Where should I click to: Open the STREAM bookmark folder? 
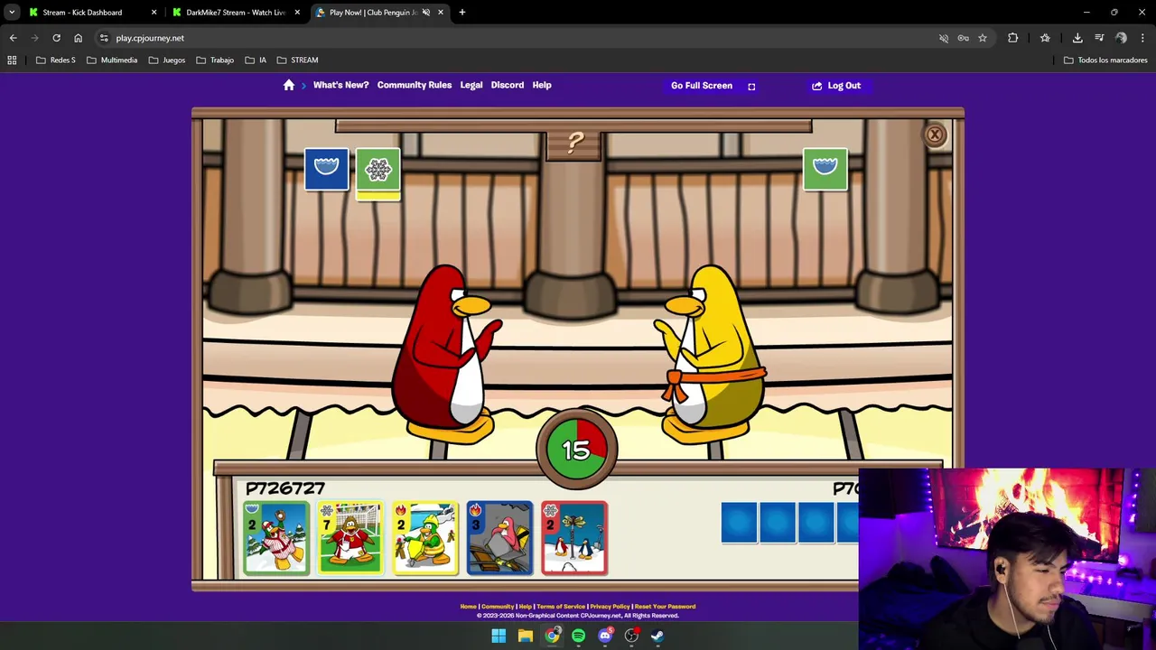[x=298, y=60]
